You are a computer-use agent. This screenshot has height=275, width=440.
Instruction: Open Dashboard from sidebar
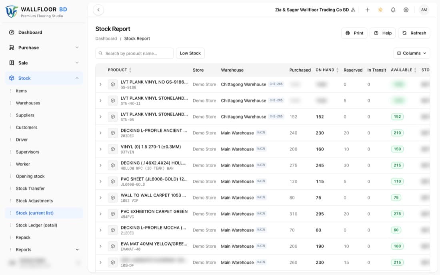[44, 32]
